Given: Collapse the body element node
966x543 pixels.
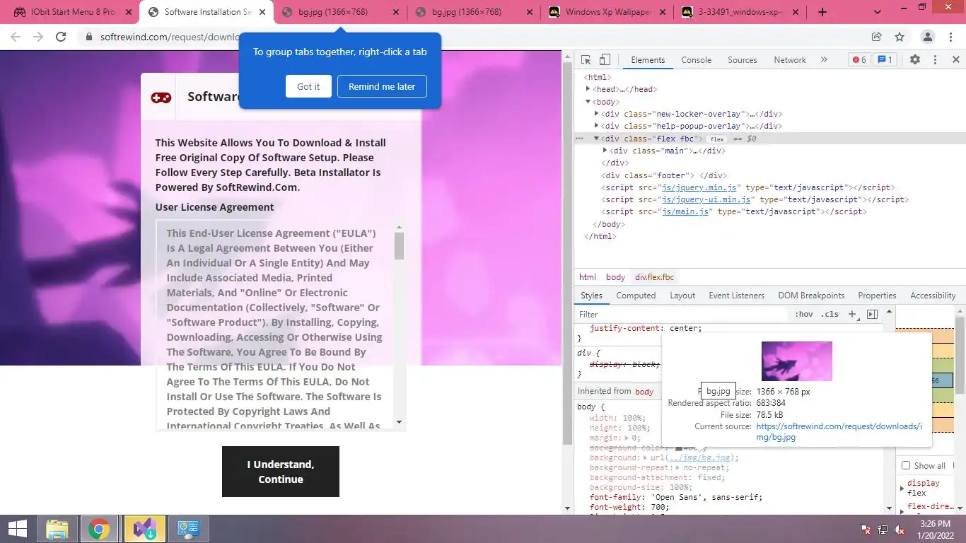Looking at the screenshot, I should tap(588, 102).
